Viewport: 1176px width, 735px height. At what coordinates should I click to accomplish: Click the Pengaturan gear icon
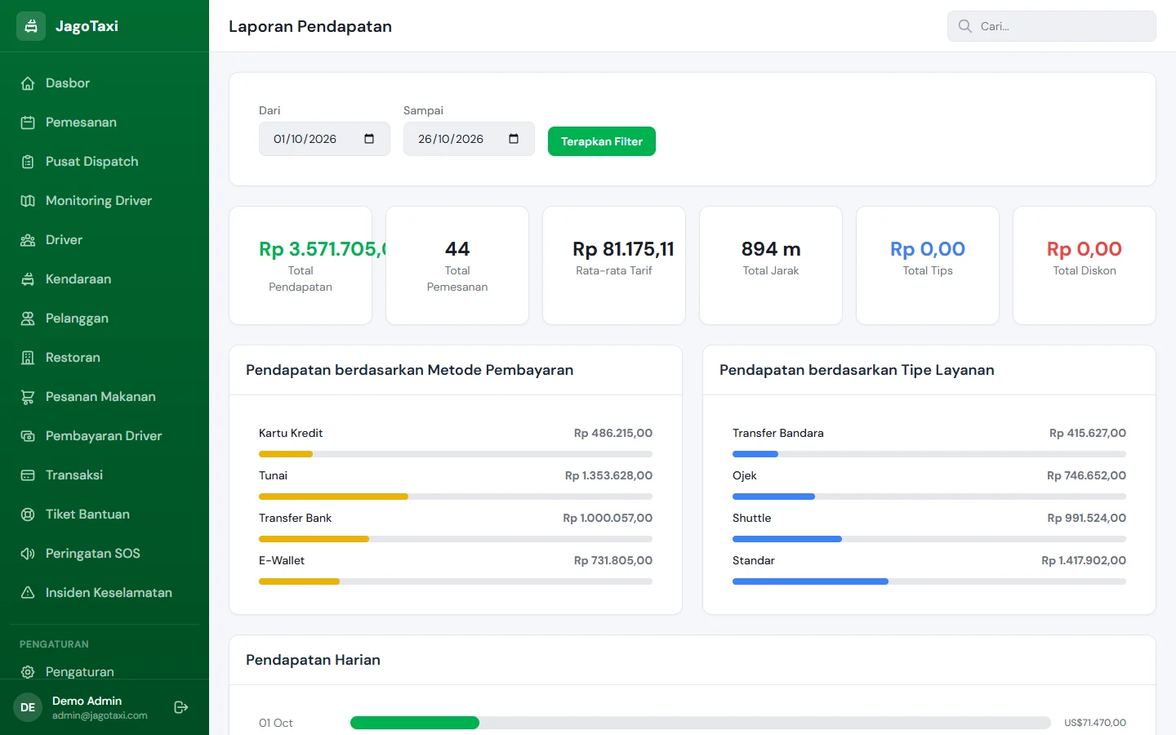[28, 672]
